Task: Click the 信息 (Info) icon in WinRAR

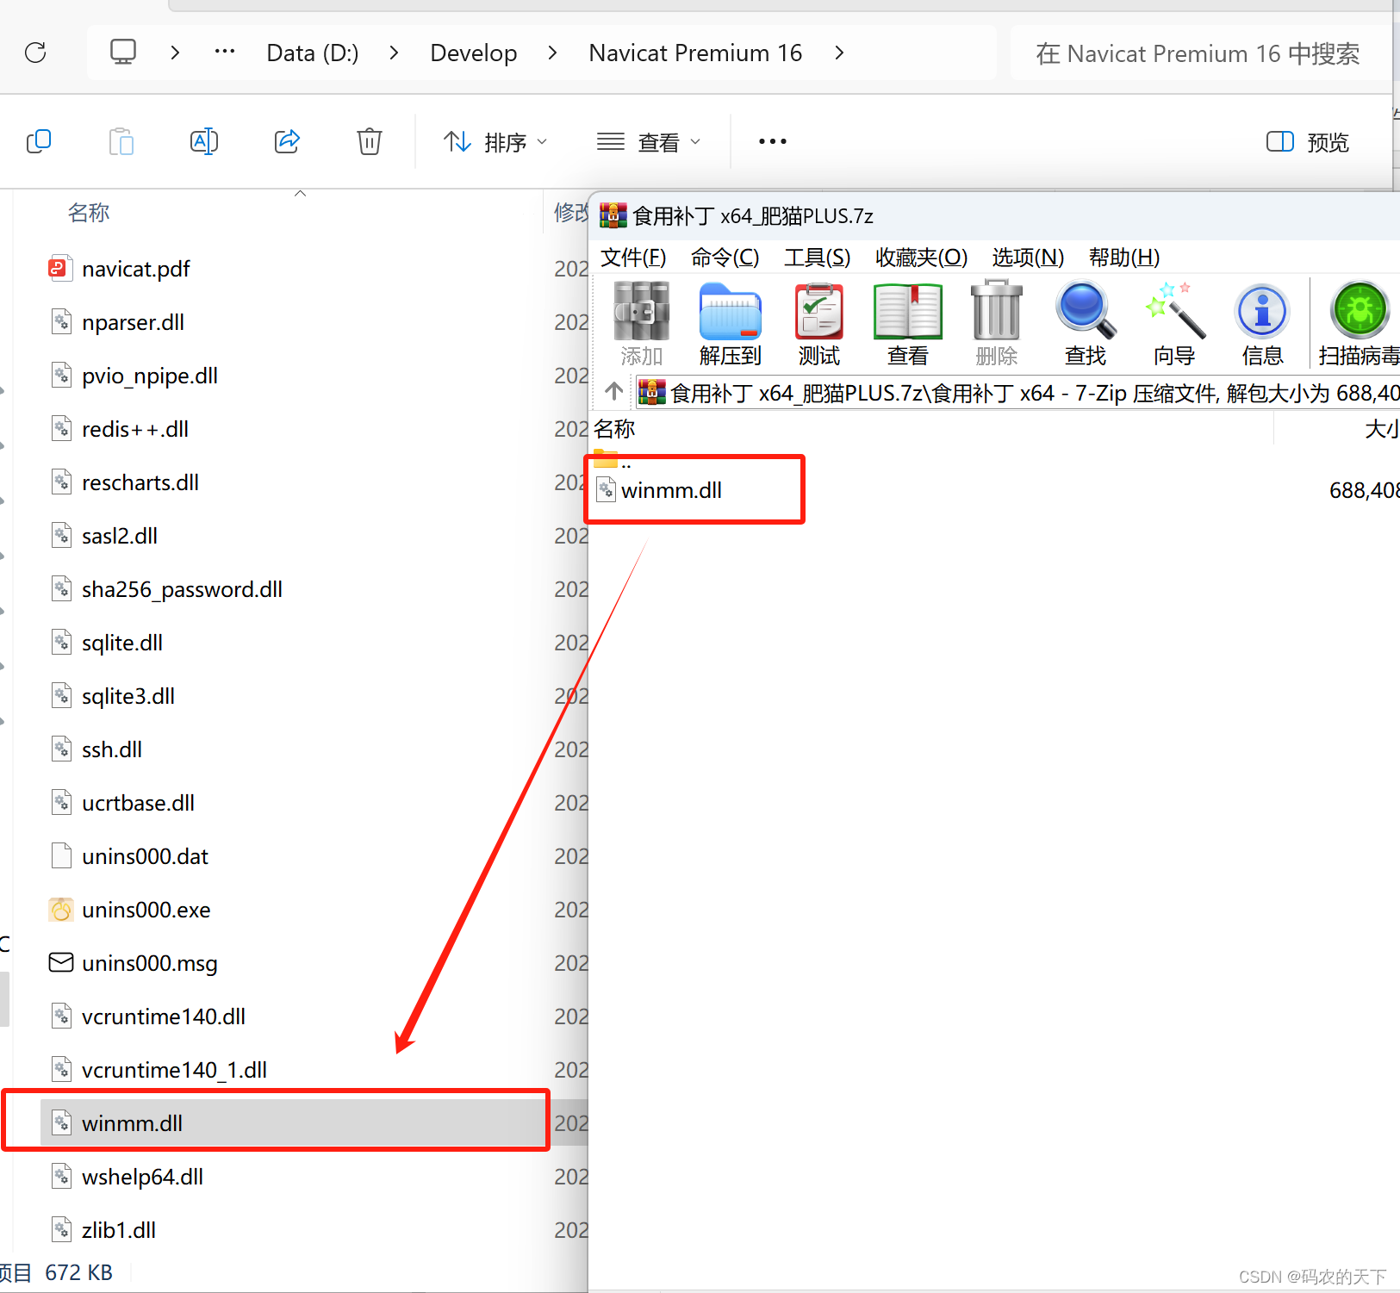Action: [1263, 323]
